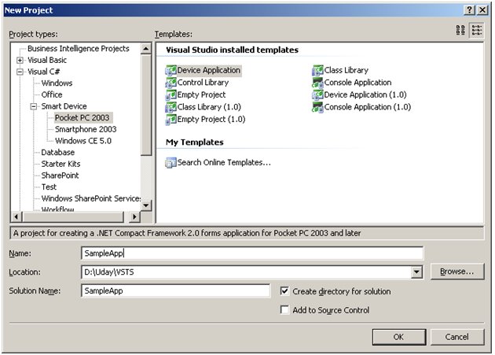This screenshot has height=355, width=495.
Task: Collapse the Visual C# tree node
Action: coord(20,72)
